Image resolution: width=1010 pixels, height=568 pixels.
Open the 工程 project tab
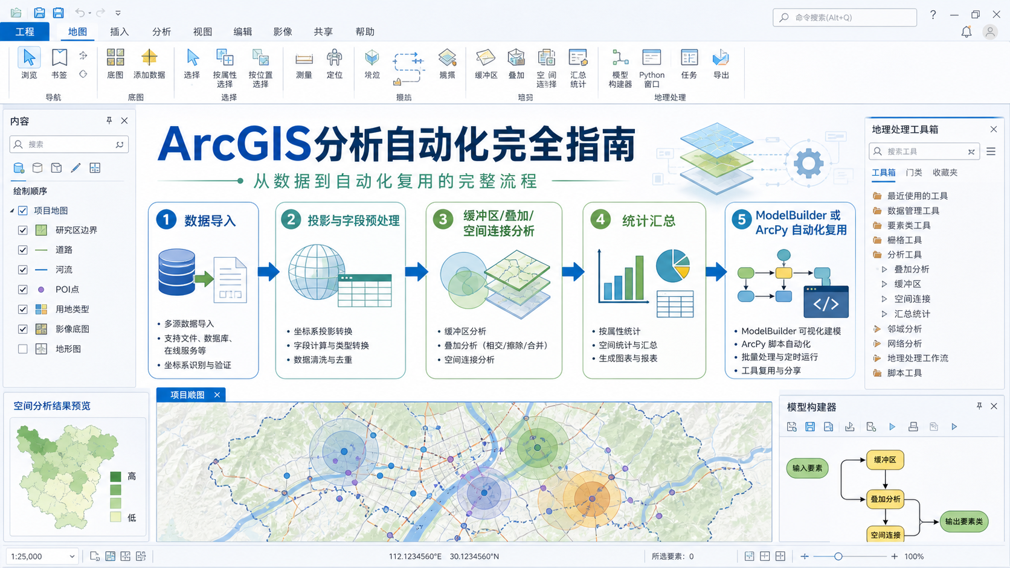coord(25,31)
